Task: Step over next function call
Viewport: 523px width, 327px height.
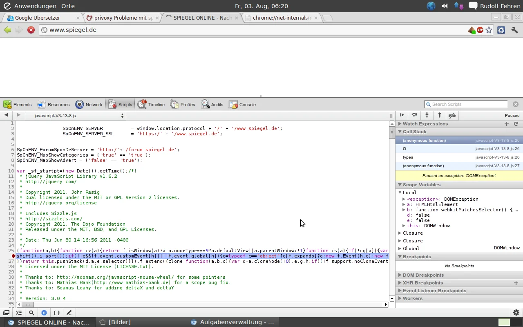Action: click(414, 115)
